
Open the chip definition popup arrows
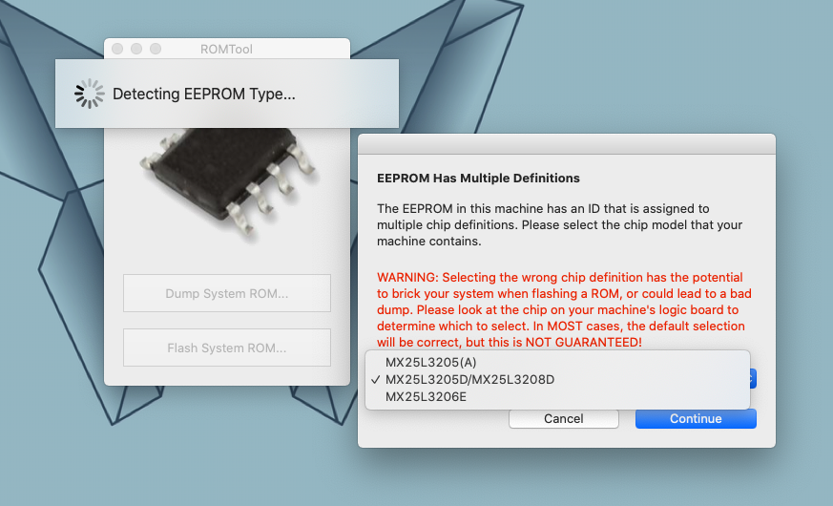point(753,379)
